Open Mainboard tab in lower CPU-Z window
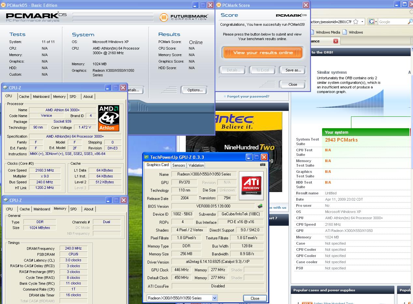Image resolution: width=413 pixels, height=304 pixels. coord(42,209)
